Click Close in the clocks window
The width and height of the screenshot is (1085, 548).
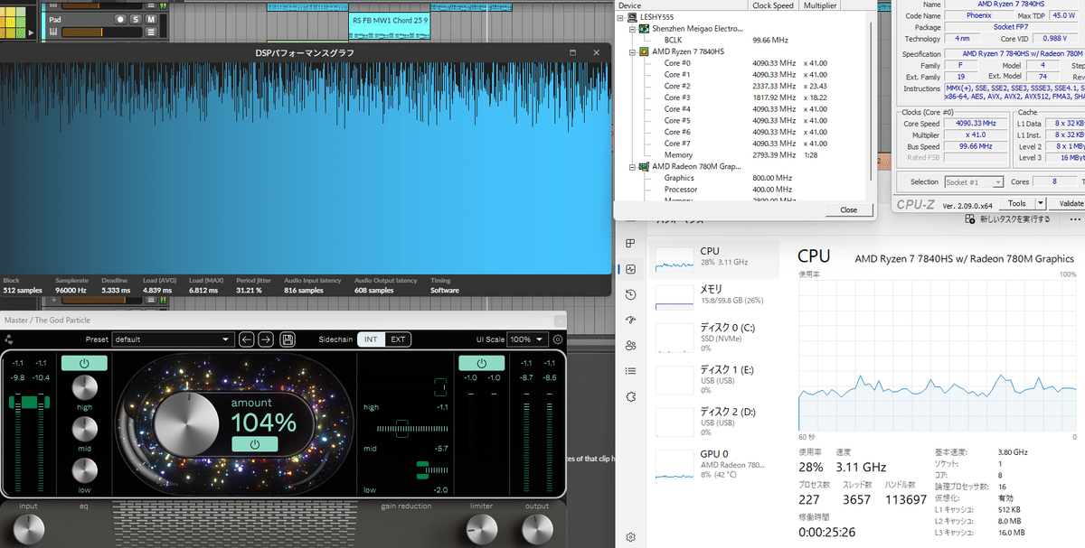847,209
